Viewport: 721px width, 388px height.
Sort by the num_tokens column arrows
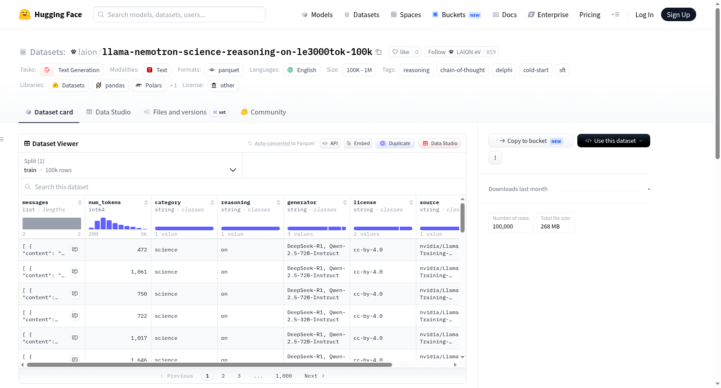tap(146, 202)
